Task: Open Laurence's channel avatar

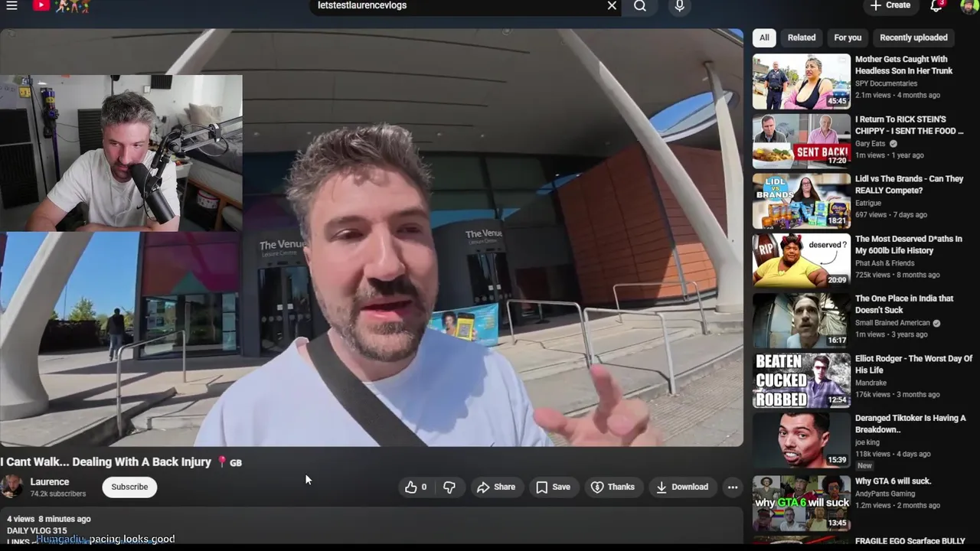Action: pyautogui.click(x=11, y=487)
